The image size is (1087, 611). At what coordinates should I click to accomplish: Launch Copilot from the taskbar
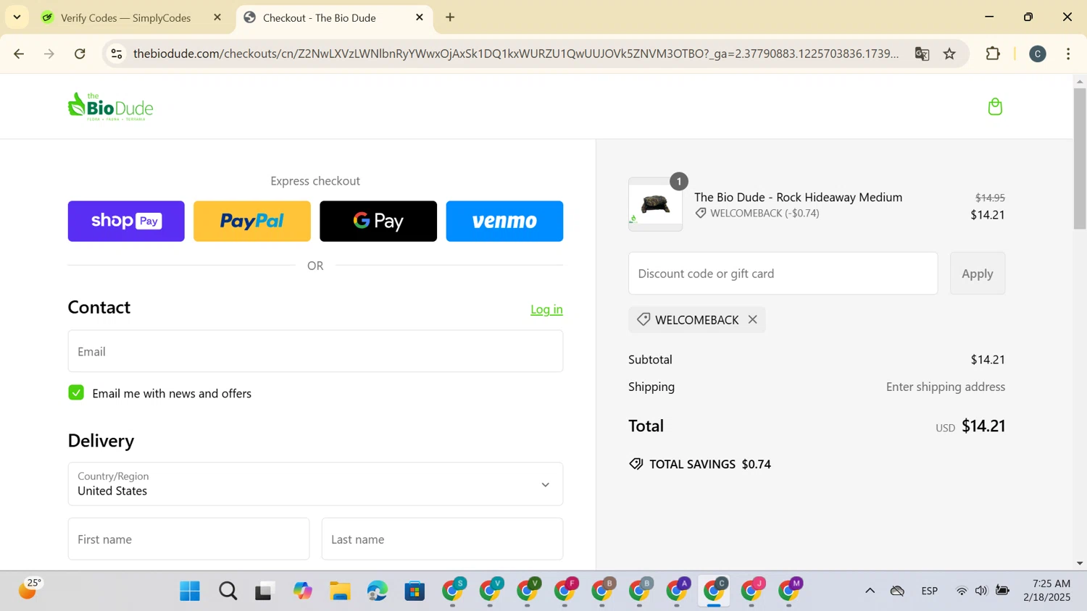[x=303, y=591]
